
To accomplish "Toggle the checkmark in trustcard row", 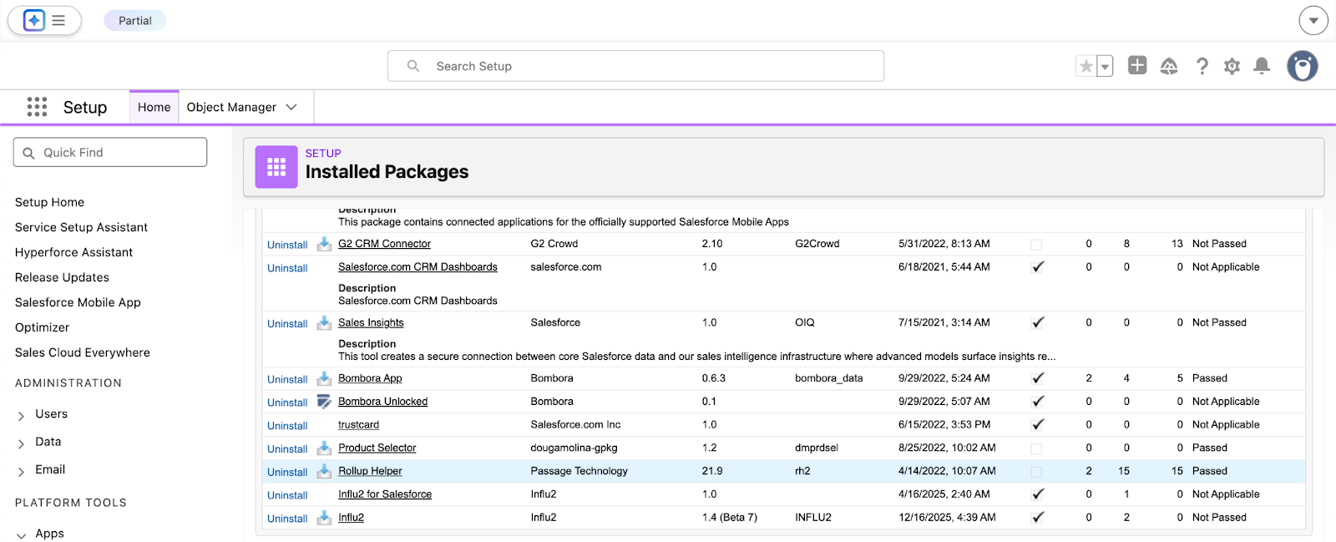I will (1038, 425).
